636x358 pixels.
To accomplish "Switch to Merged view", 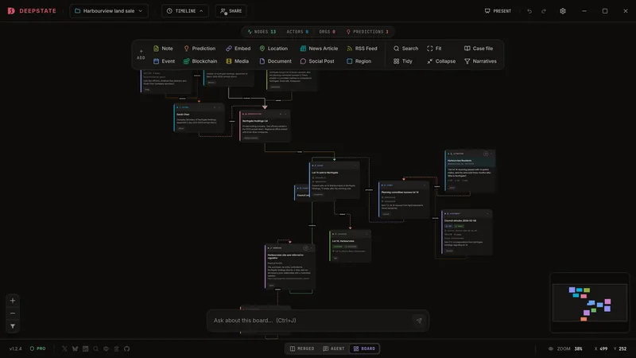I will pos(302,348).
